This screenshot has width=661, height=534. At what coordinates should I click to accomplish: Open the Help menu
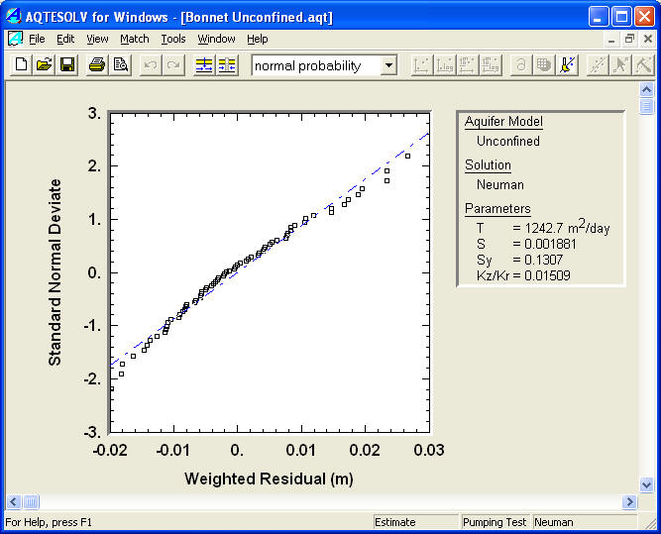tap(257, 40)
